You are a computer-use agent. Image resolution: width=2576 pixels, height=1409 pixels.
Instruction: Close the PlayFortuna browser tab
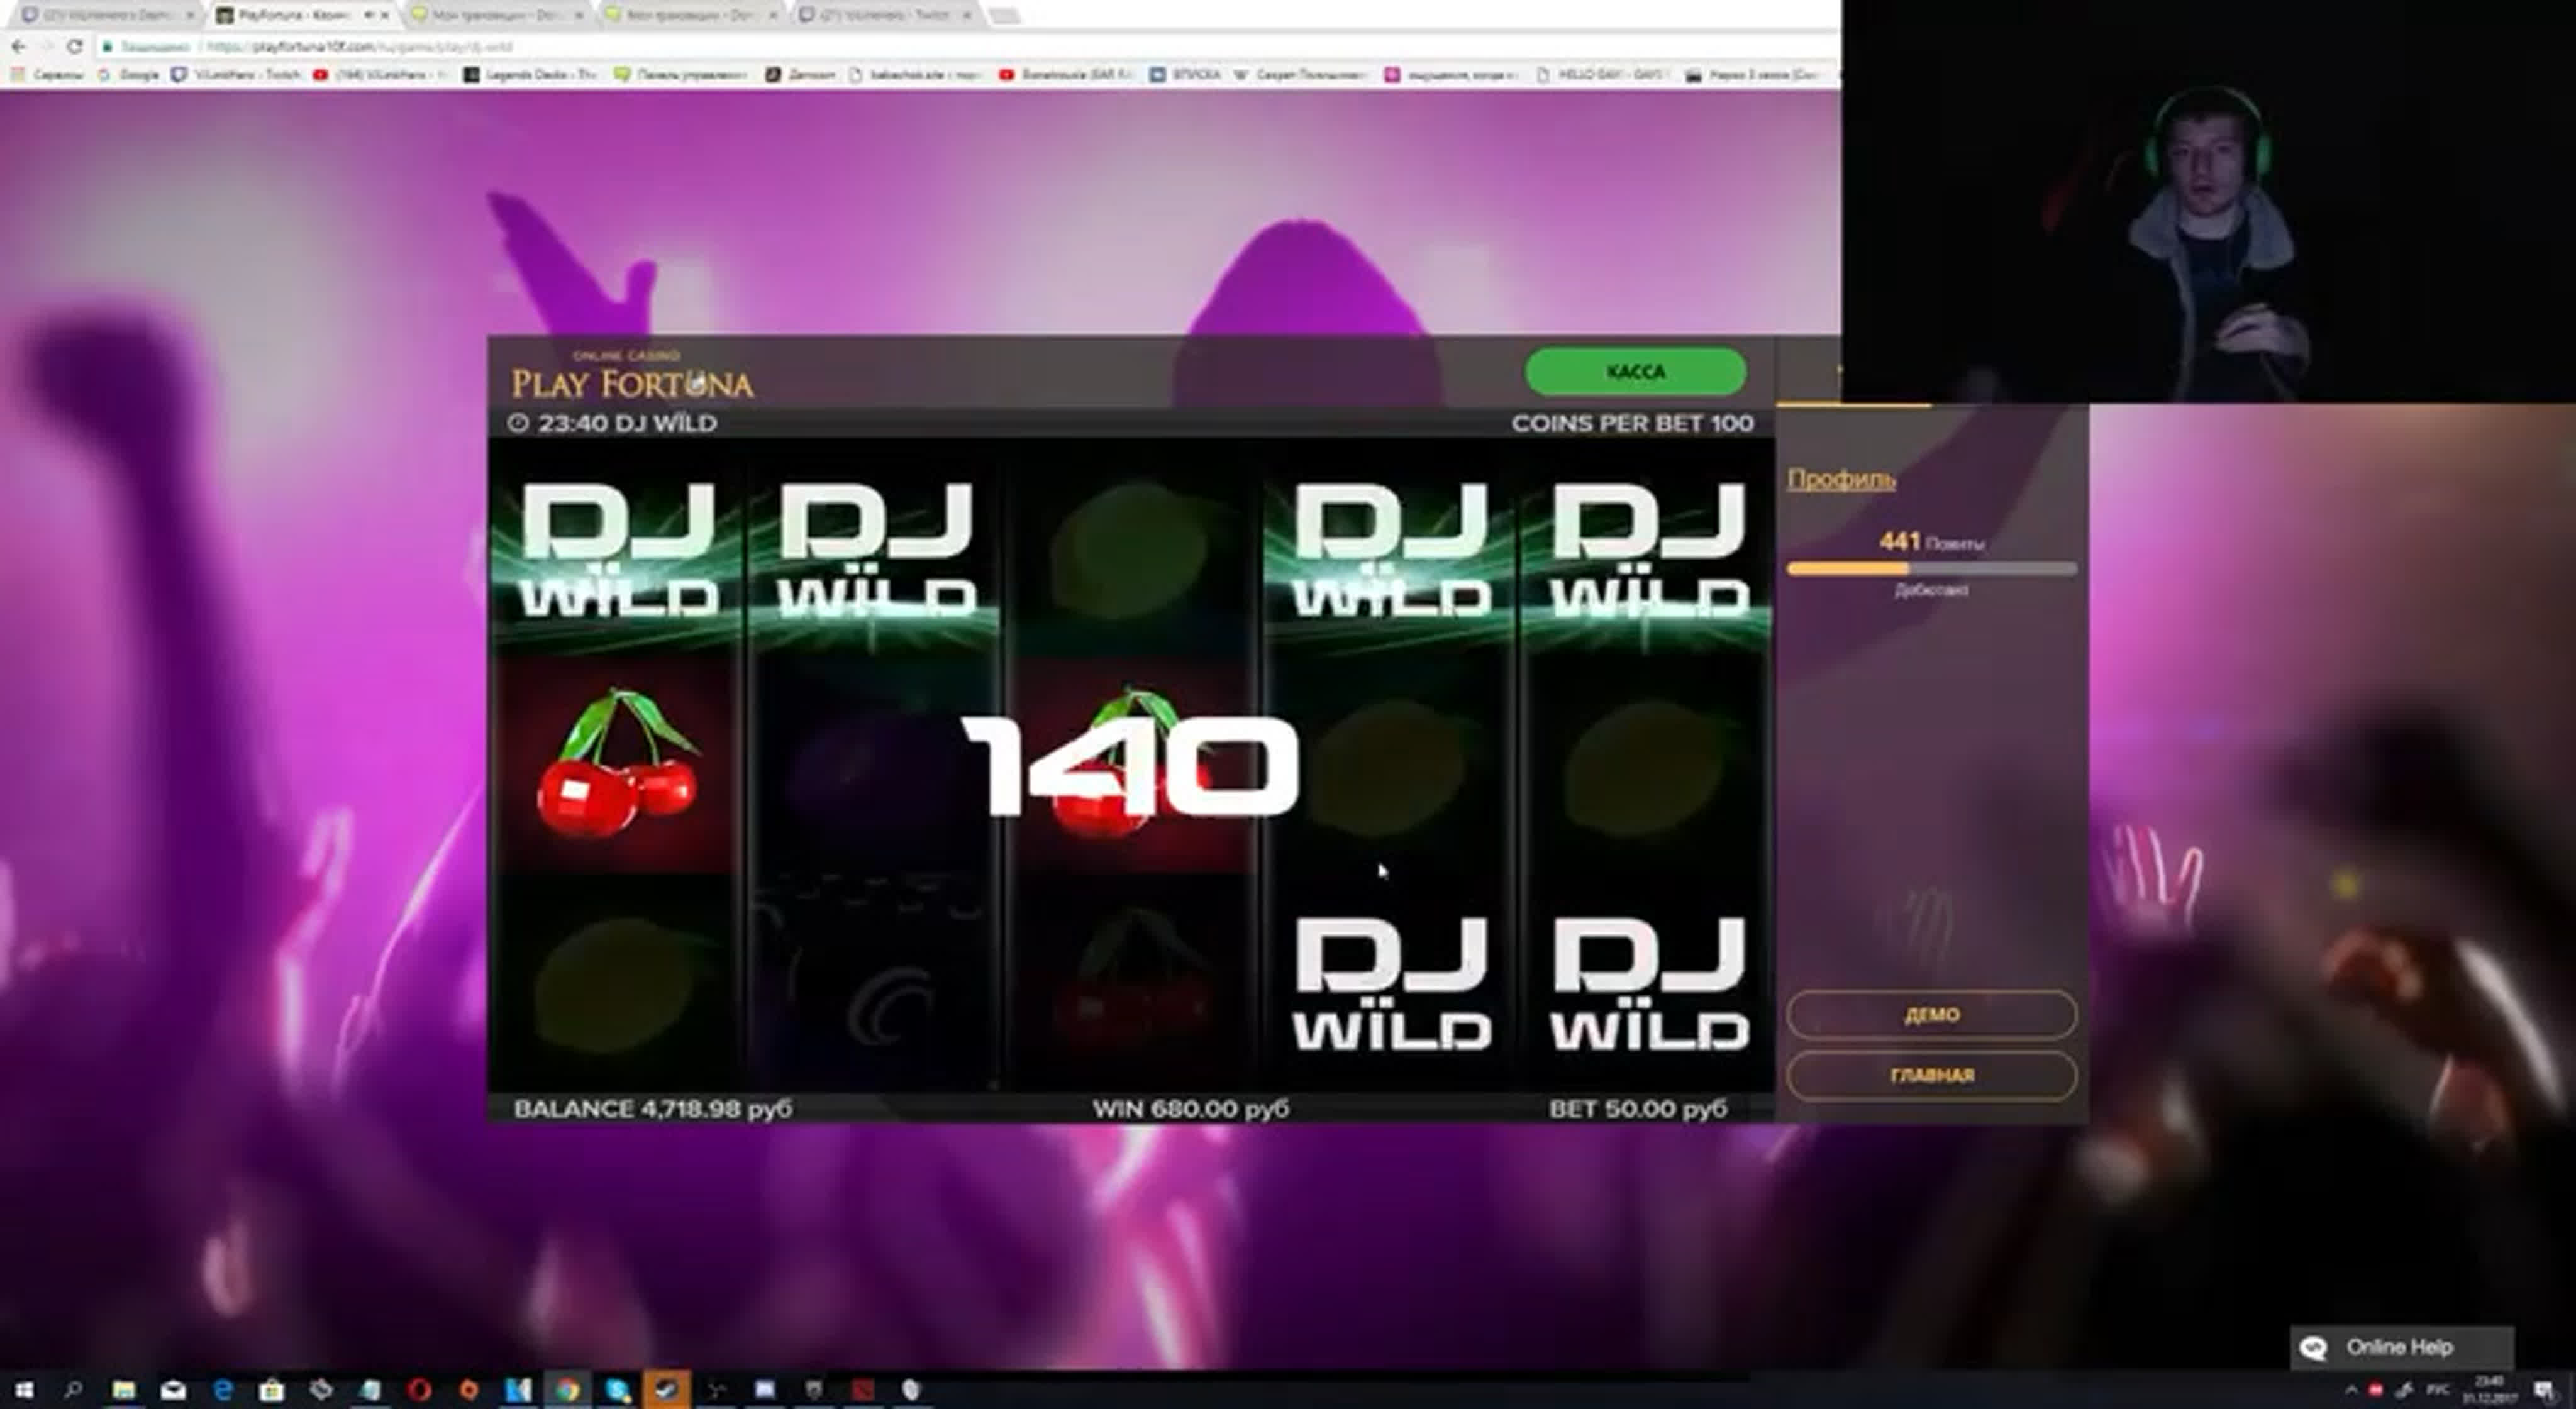(385, 16)
